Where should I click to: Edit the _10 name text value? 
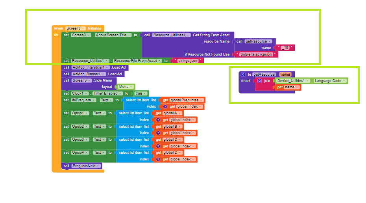pyautogui.click(x=285, y=48)
